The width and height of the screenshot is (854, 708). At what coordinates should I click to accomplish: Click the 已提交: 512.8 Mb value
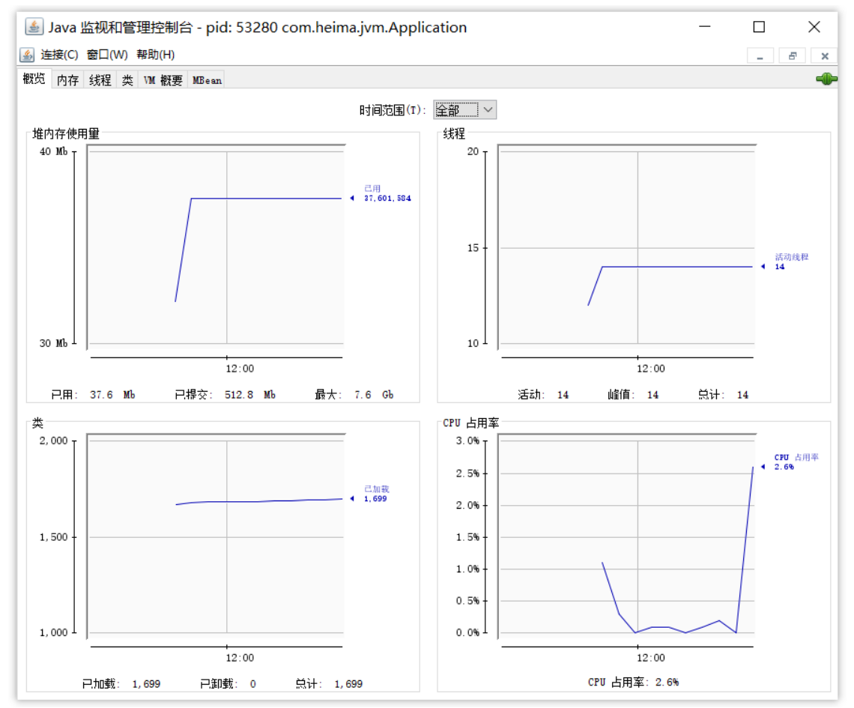(225, 395)
